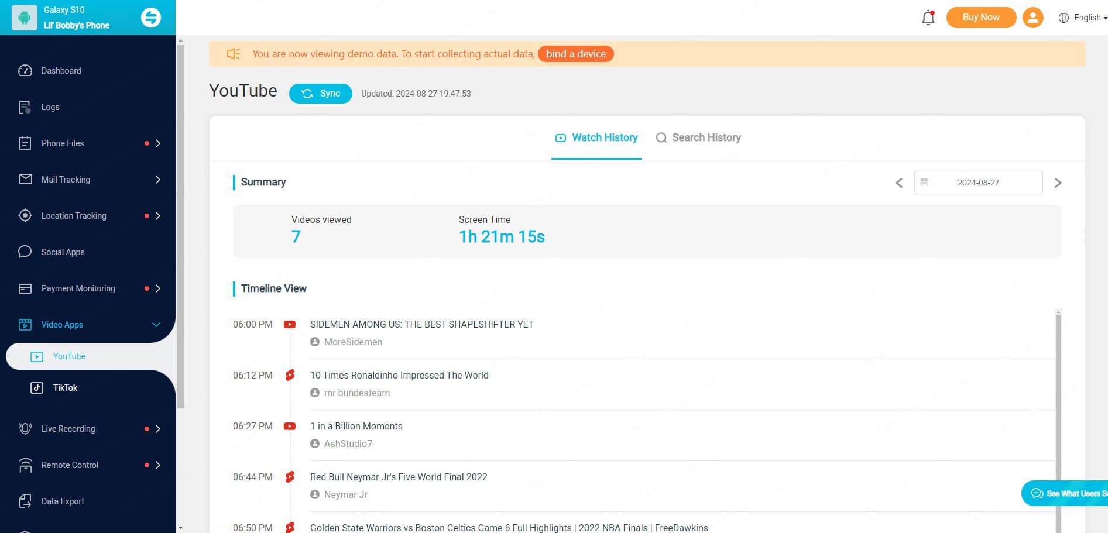Click the switch device circular icon
This screenshot has height=533, width=1108.
pos(151,18)
